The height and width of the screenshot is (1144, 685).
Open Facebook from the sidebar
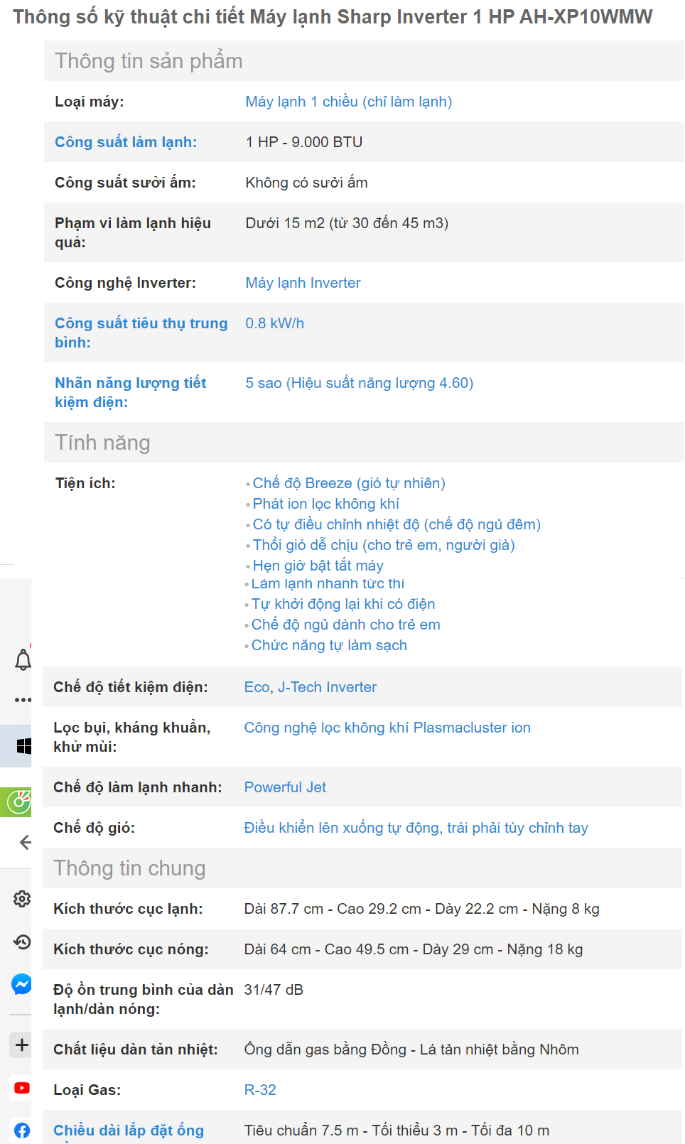pos(22,1130)
